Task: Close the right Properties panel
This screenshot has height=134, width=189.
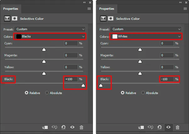Action: tap(186, 3)
